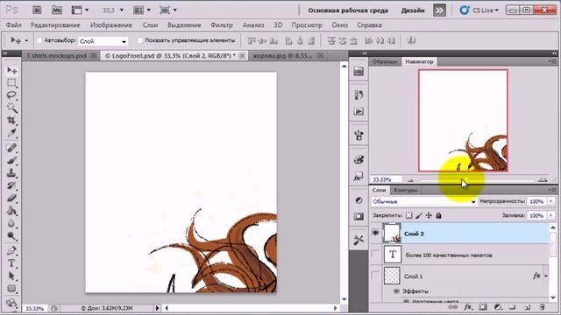The image size is (561, 315).
Task: Launch Adobe Bridge from top bar
Action: (37, 10)
